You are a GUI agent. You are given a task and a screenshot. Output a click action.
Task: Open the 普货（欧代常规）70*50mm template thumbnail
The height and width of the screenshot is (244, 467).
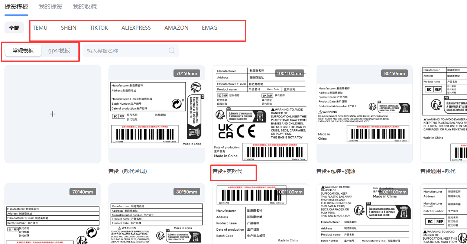[x=156, y=114]
